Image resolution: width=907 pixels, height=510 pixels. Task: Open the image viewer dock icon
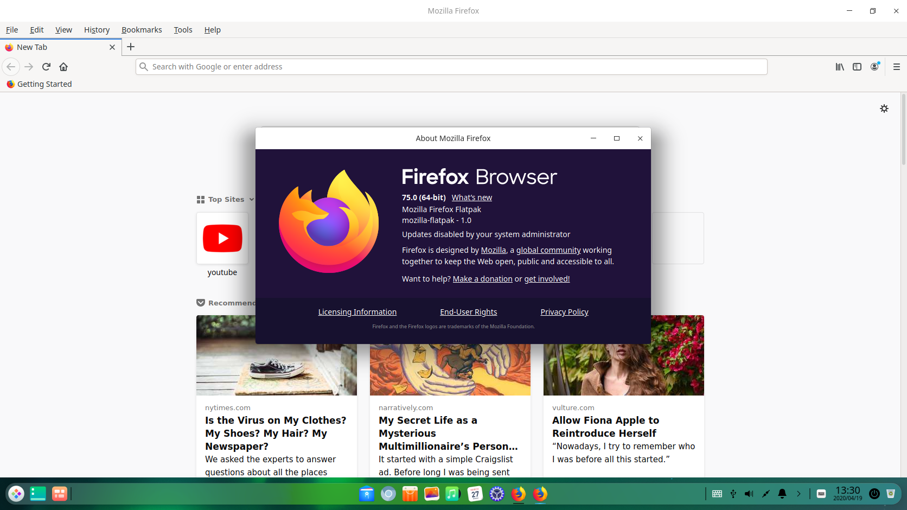(432, 494)
